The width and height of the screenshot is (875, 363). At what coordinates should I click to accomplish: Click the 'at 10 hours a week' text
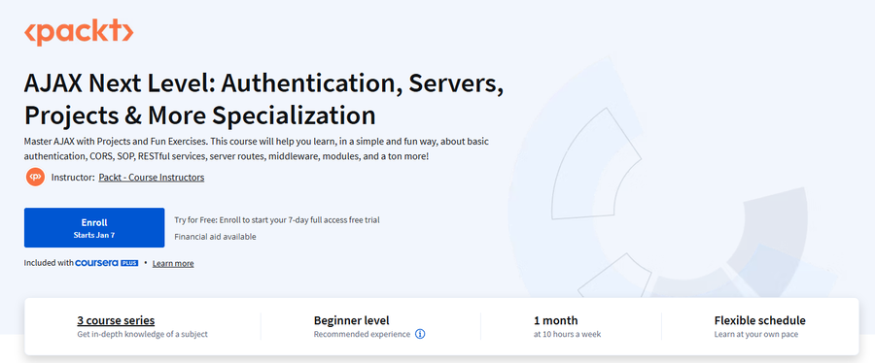click(x=567, y=335)
